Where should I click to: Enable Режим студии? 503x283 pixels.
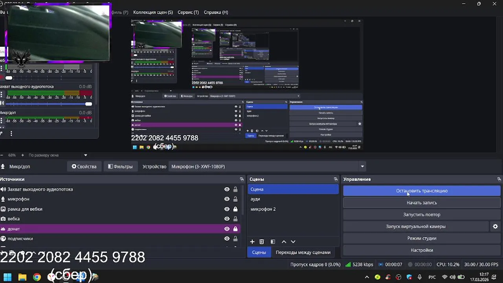pyautogui.click(x=422, y=238)
